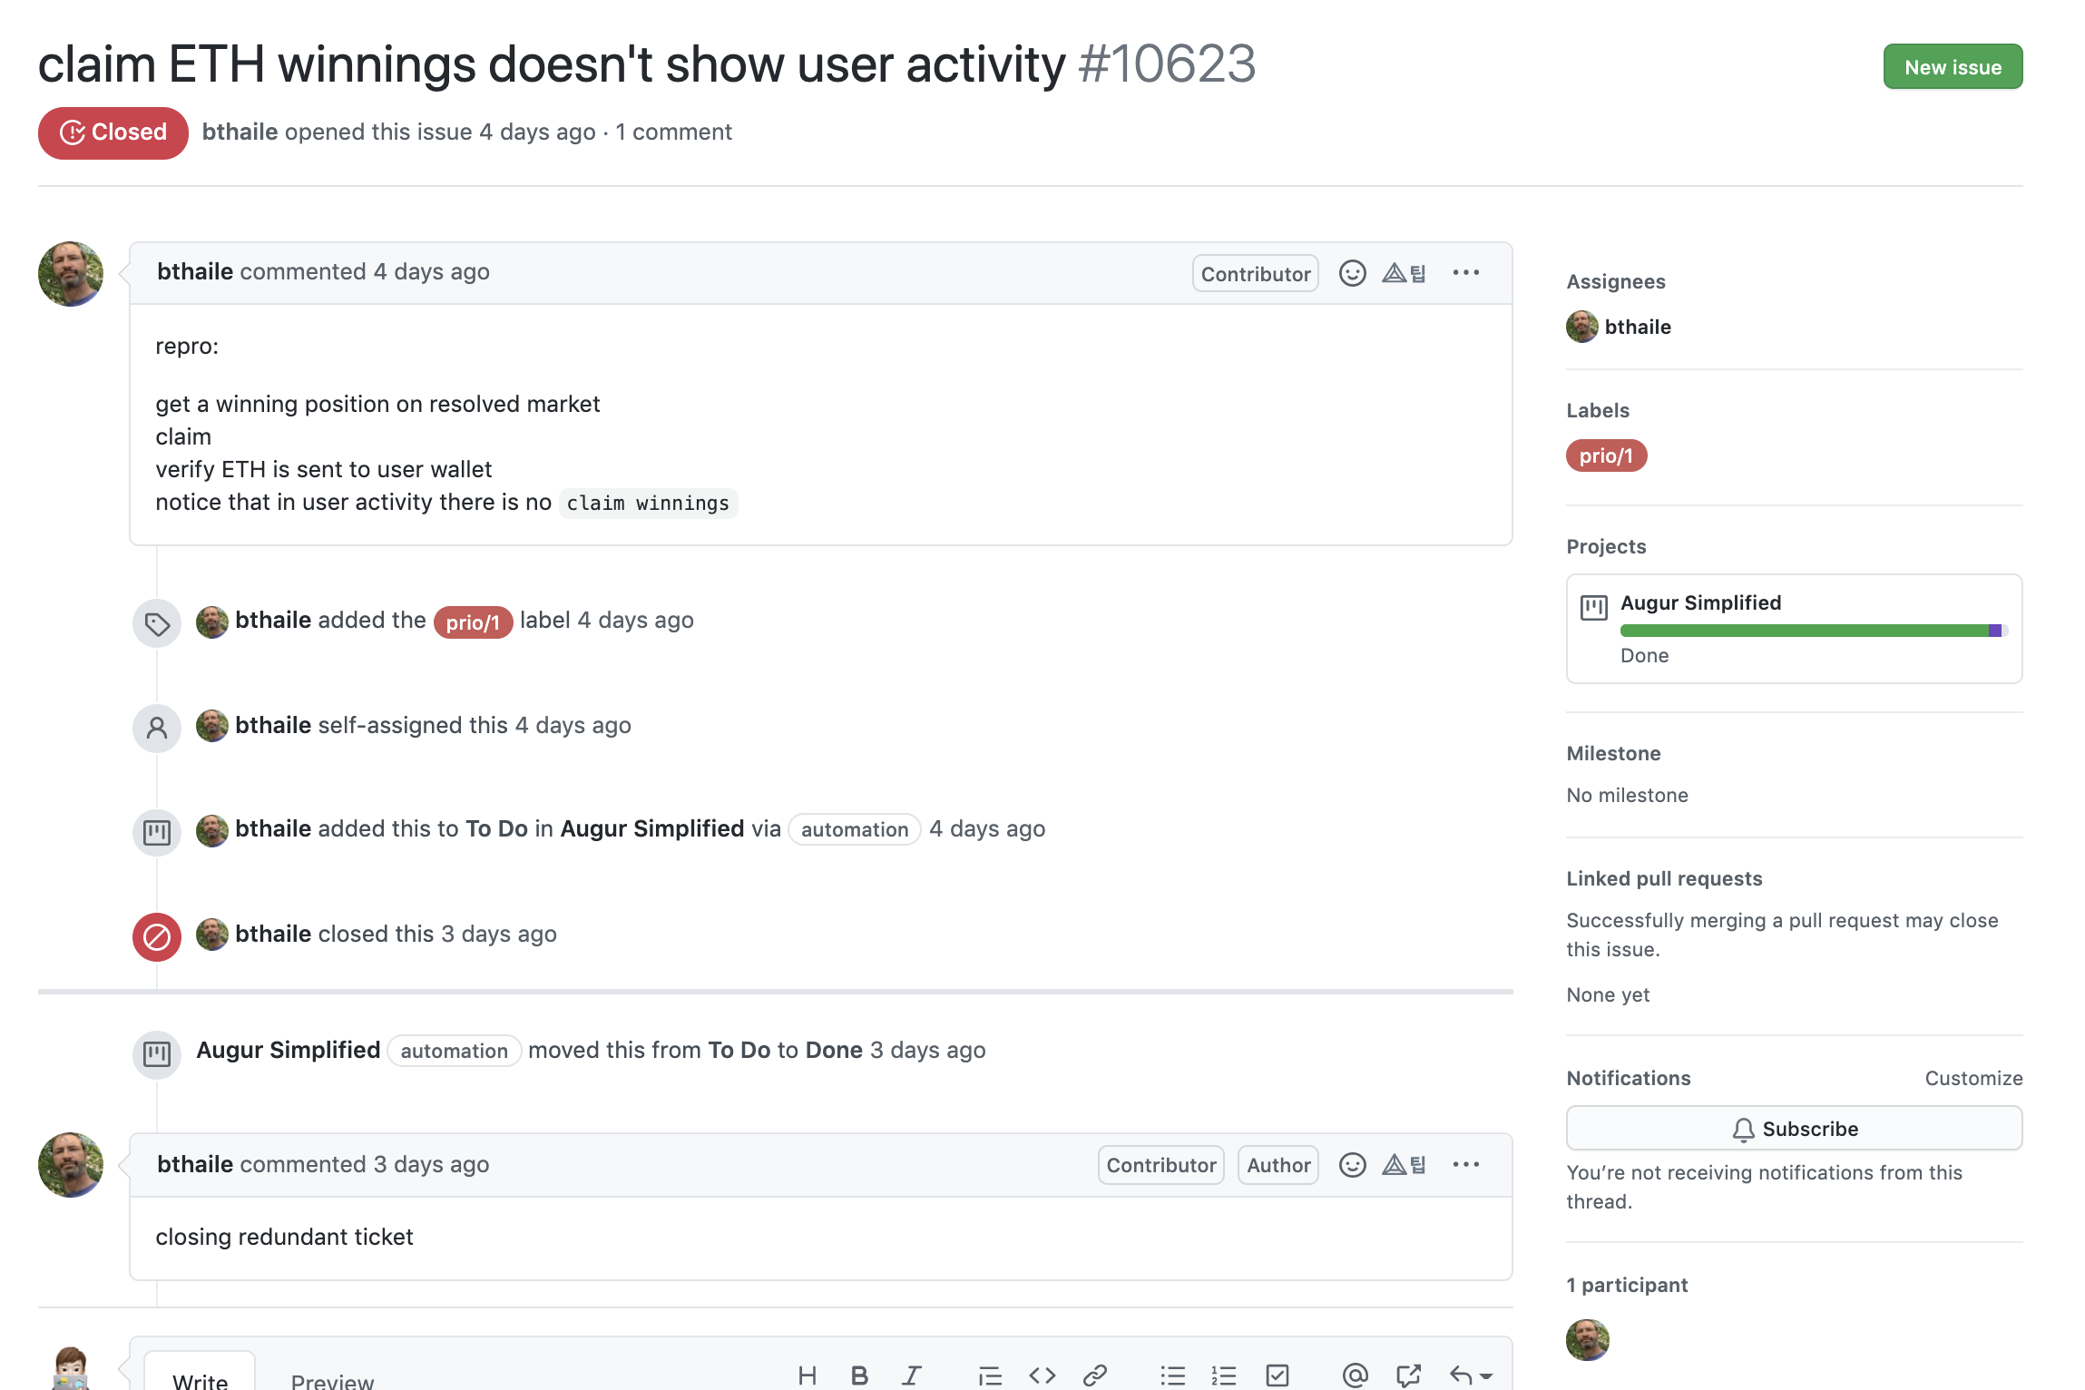Screen dimensions: 2085x1390
Task: Switch to Preview tab
Action: [x=332, y=1381]
